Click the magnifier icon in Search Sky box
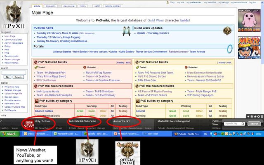 click(243, 124)
